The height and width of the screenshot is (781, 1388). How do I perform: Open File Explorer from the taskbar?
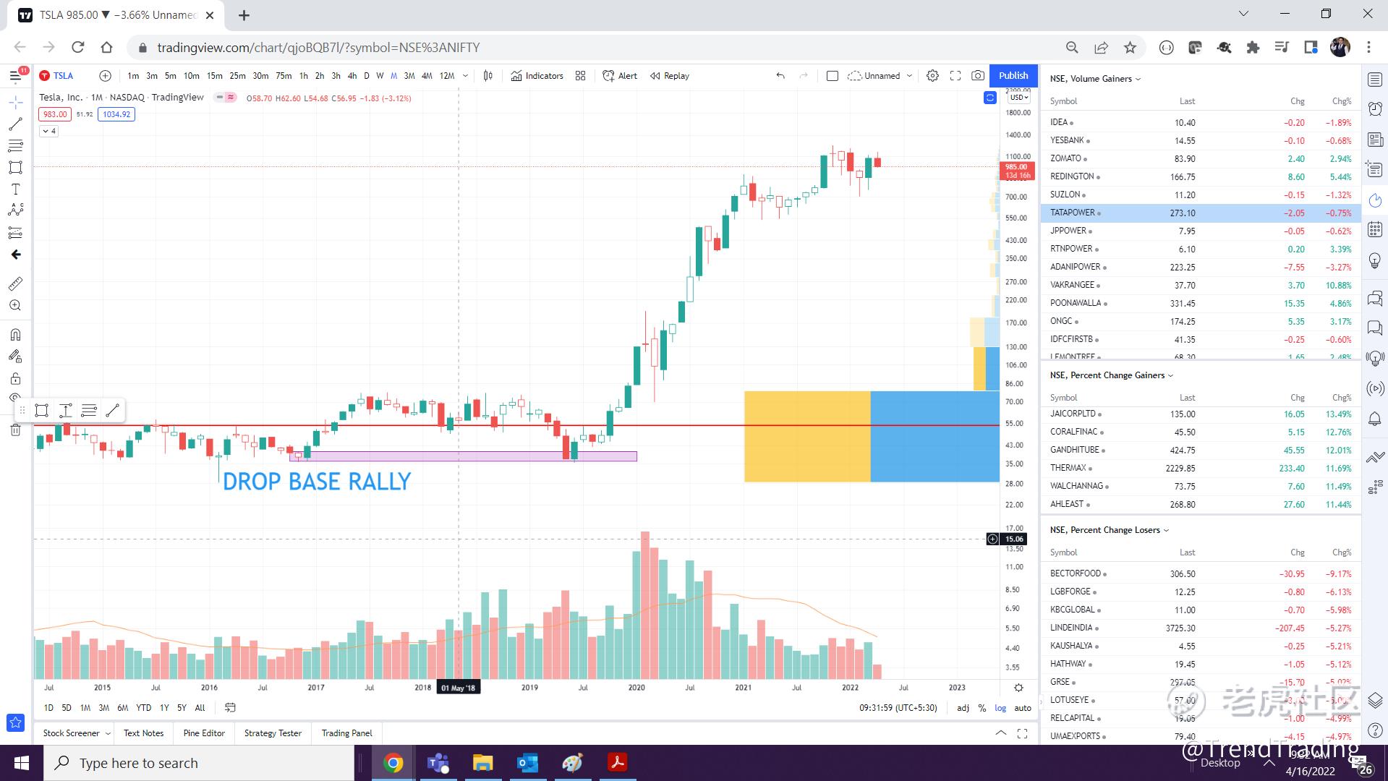click(x=482, y=763)
